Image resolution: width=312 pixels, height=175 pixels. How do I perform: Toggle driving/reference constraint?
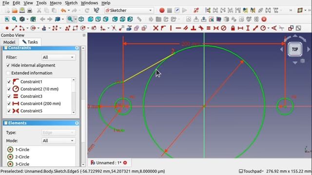(x=291, y=28)
